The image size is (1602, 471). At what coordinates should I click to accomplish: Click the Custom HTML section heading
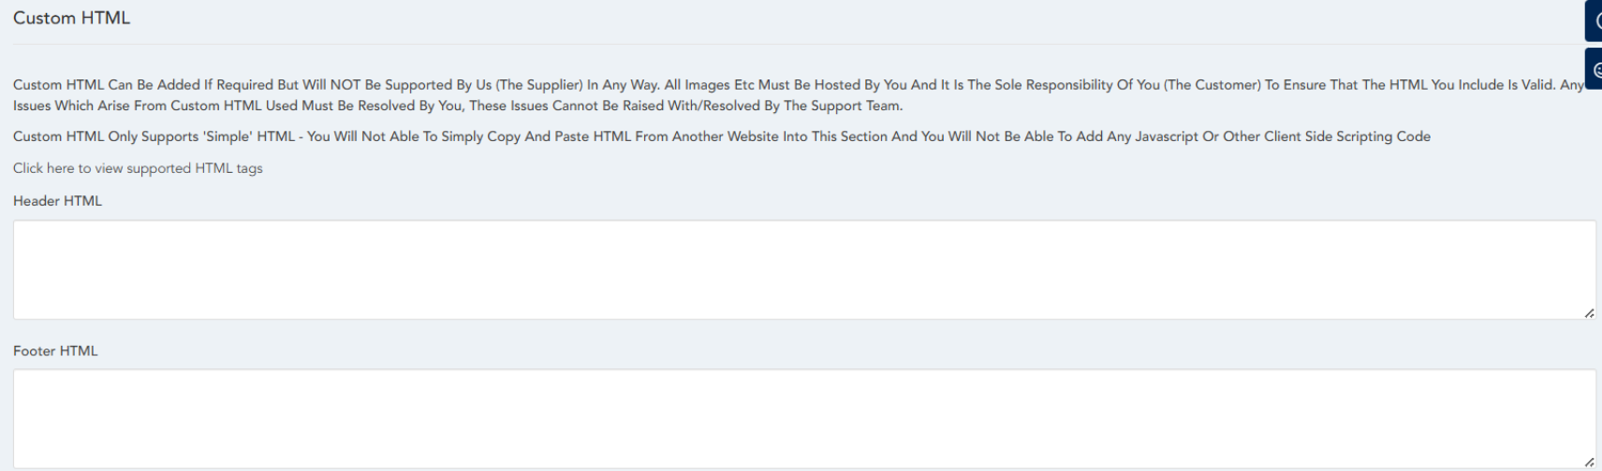71,18
